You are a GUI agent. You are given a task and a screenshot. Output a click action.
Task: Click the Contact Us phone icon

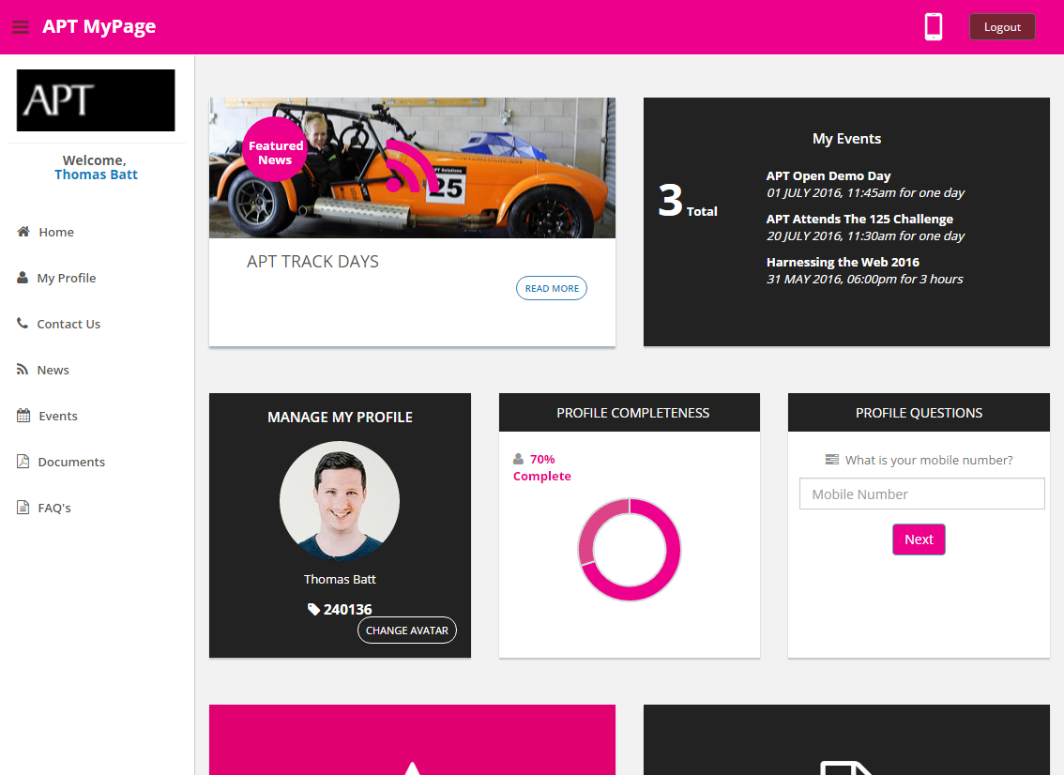(x=23, y=323)
